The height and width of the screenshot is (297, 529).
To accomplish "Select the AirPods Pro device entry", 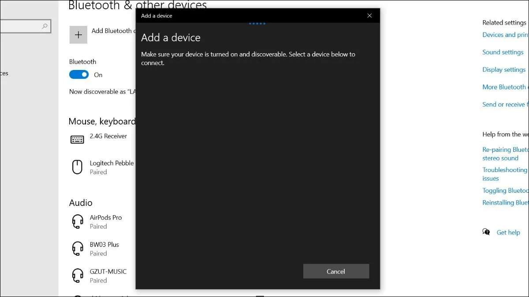I will 106,221.
